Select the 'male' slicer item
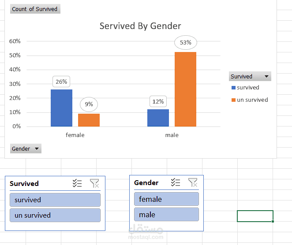The image size is (292, 245). pos(166,215)
